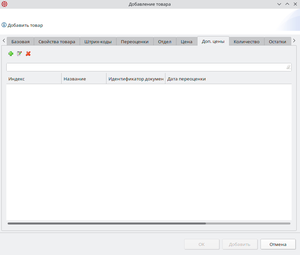Click the eraser icon in filter field
The height and width of the screenshot is (255, 300).
288,67
